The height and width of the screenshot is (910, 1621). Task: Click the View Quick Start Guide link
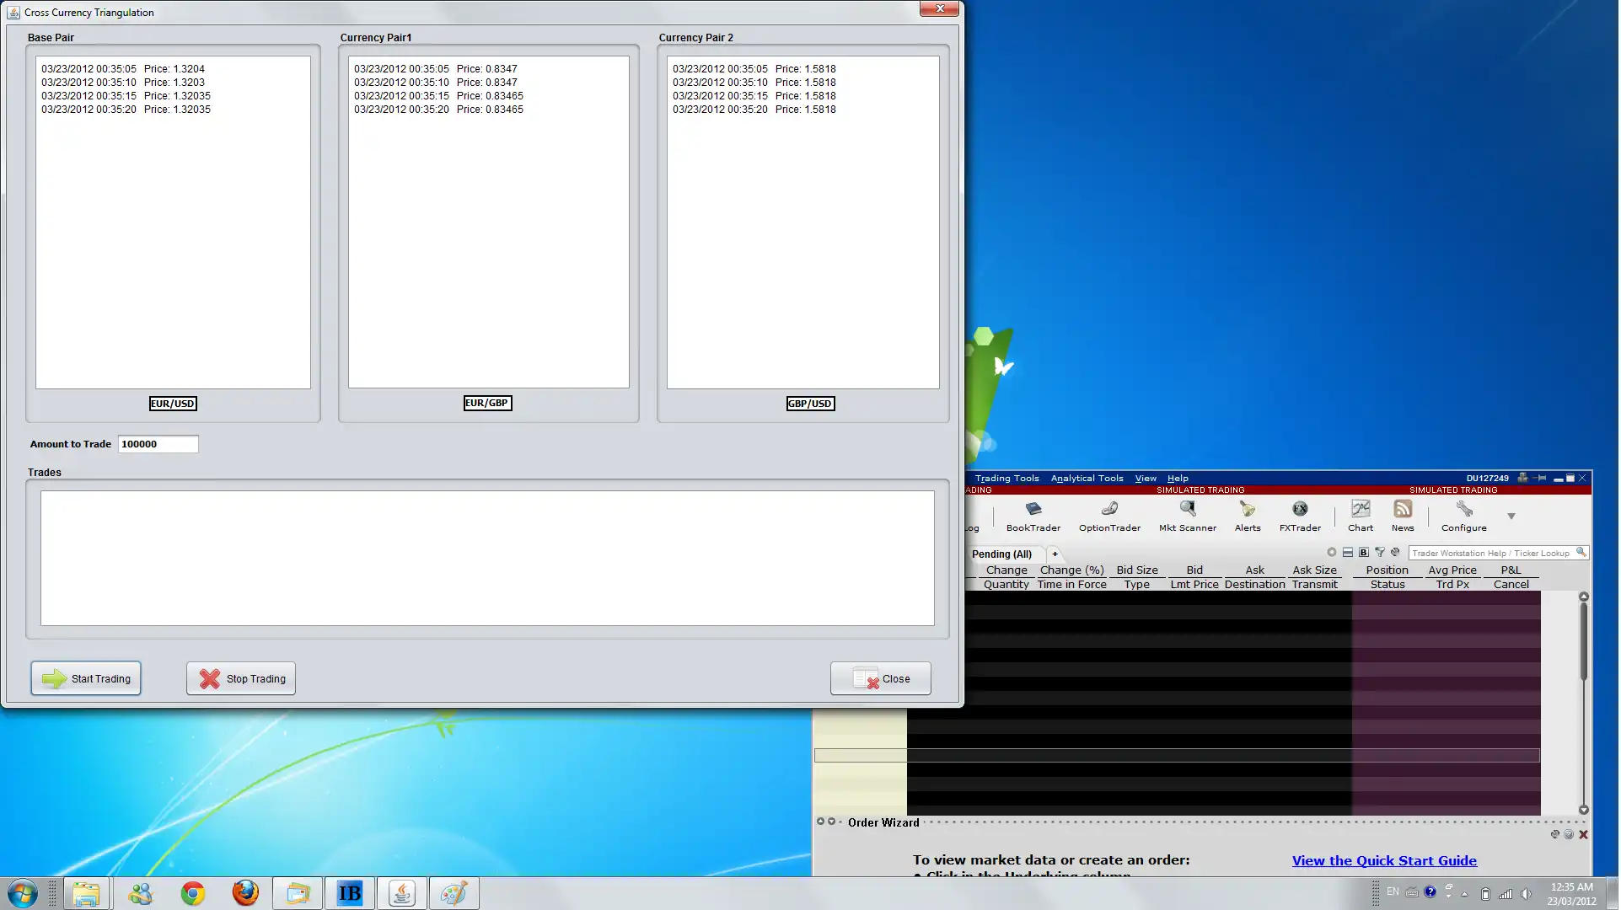point(1384,860)
